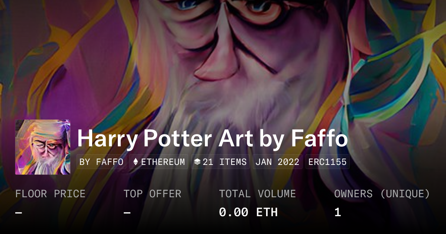Click the Ethereum diamond icon
This screenshot has height=234, width=446.
point(136,162)
